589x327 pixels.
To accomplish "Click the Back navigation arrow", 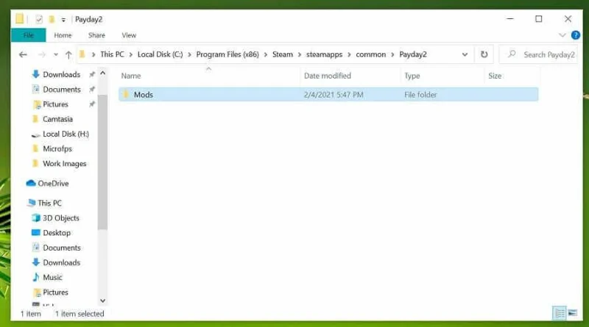I will (x=23, y=55).
